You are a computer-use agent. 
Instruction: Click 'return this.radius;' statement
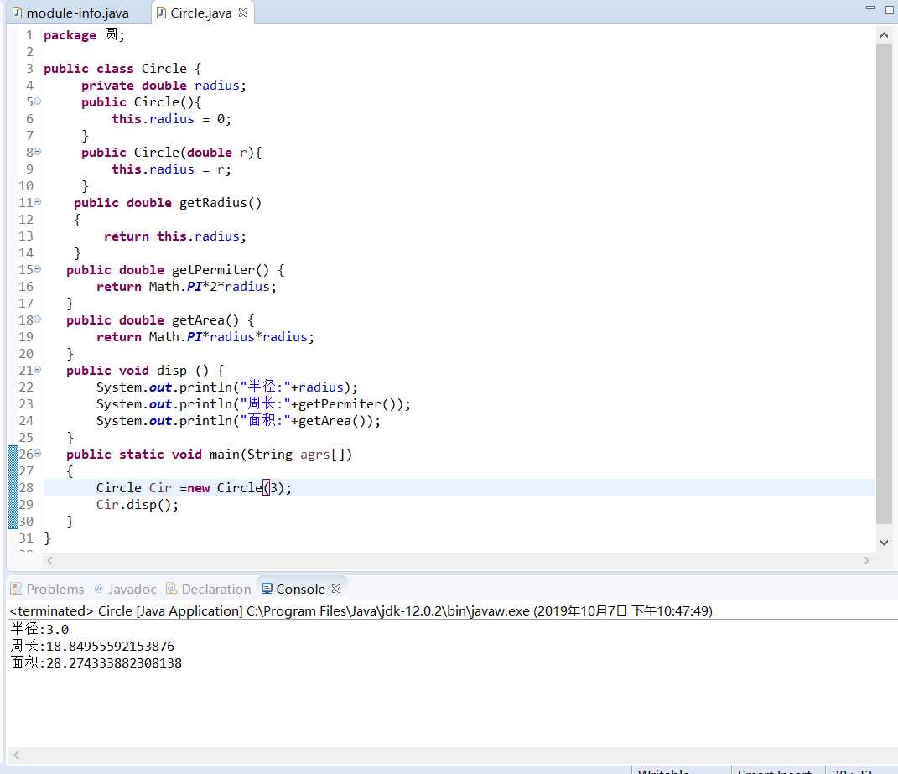click(x=175, y=236)
